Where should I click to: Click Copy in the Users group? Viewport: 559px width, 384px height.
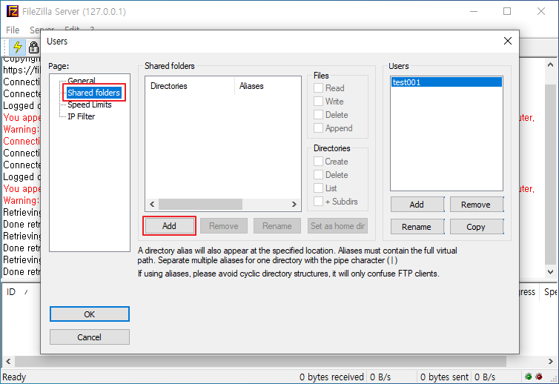pyautogui.click(x=476, y=227)
